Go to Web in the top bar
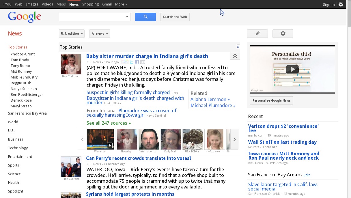351x198 pixels. (x=18, y=4)
